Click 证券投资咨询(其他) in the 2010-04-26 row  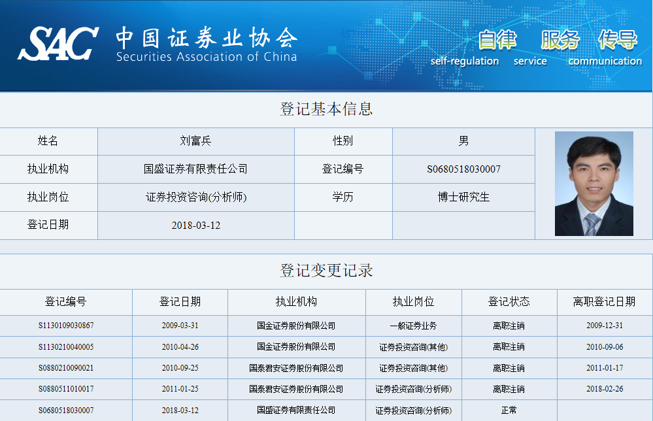pos(413,347)
